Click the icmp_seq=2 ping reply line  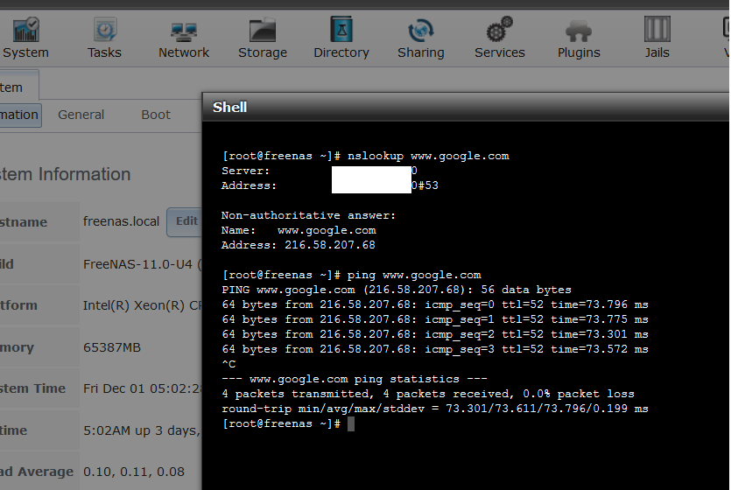pyautogui.click(x=435, y=334)
